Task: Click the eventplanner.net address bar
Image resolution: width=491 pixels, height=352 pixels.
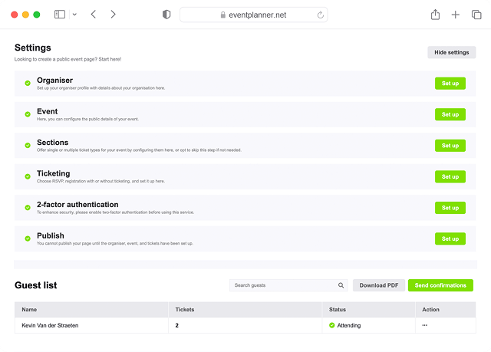Action: pyautogui.click(x=253, y=15)
